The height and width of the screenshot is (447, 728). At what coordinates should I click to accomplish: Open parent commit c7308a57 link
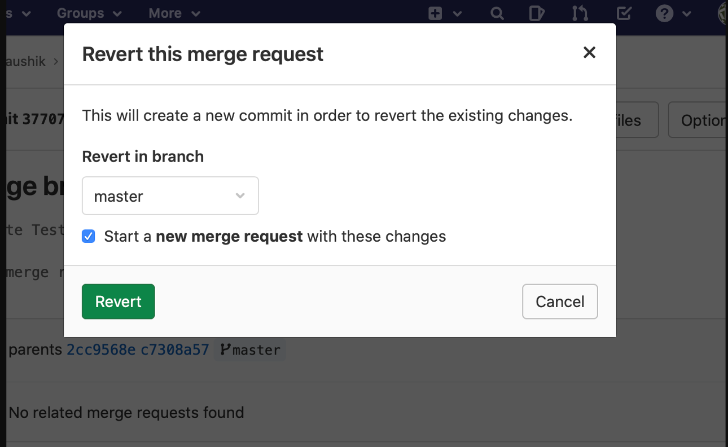pos(175,350)
